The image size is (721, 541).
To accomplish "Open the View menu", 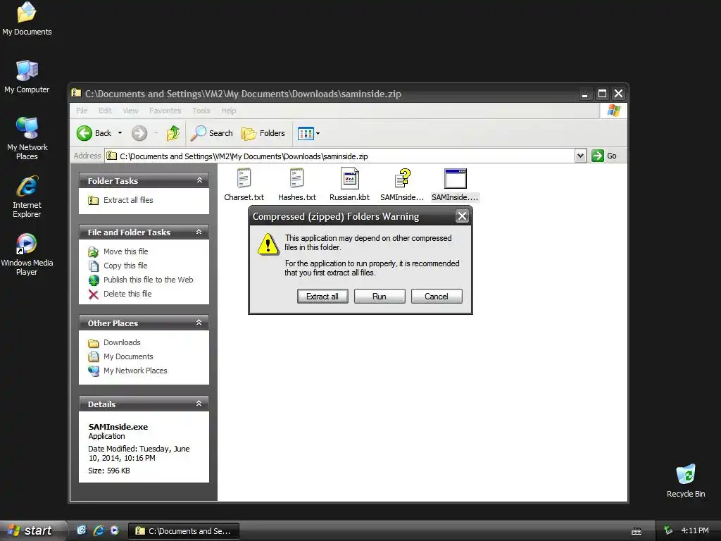I will pyautogui.click(x=130, y=111).
